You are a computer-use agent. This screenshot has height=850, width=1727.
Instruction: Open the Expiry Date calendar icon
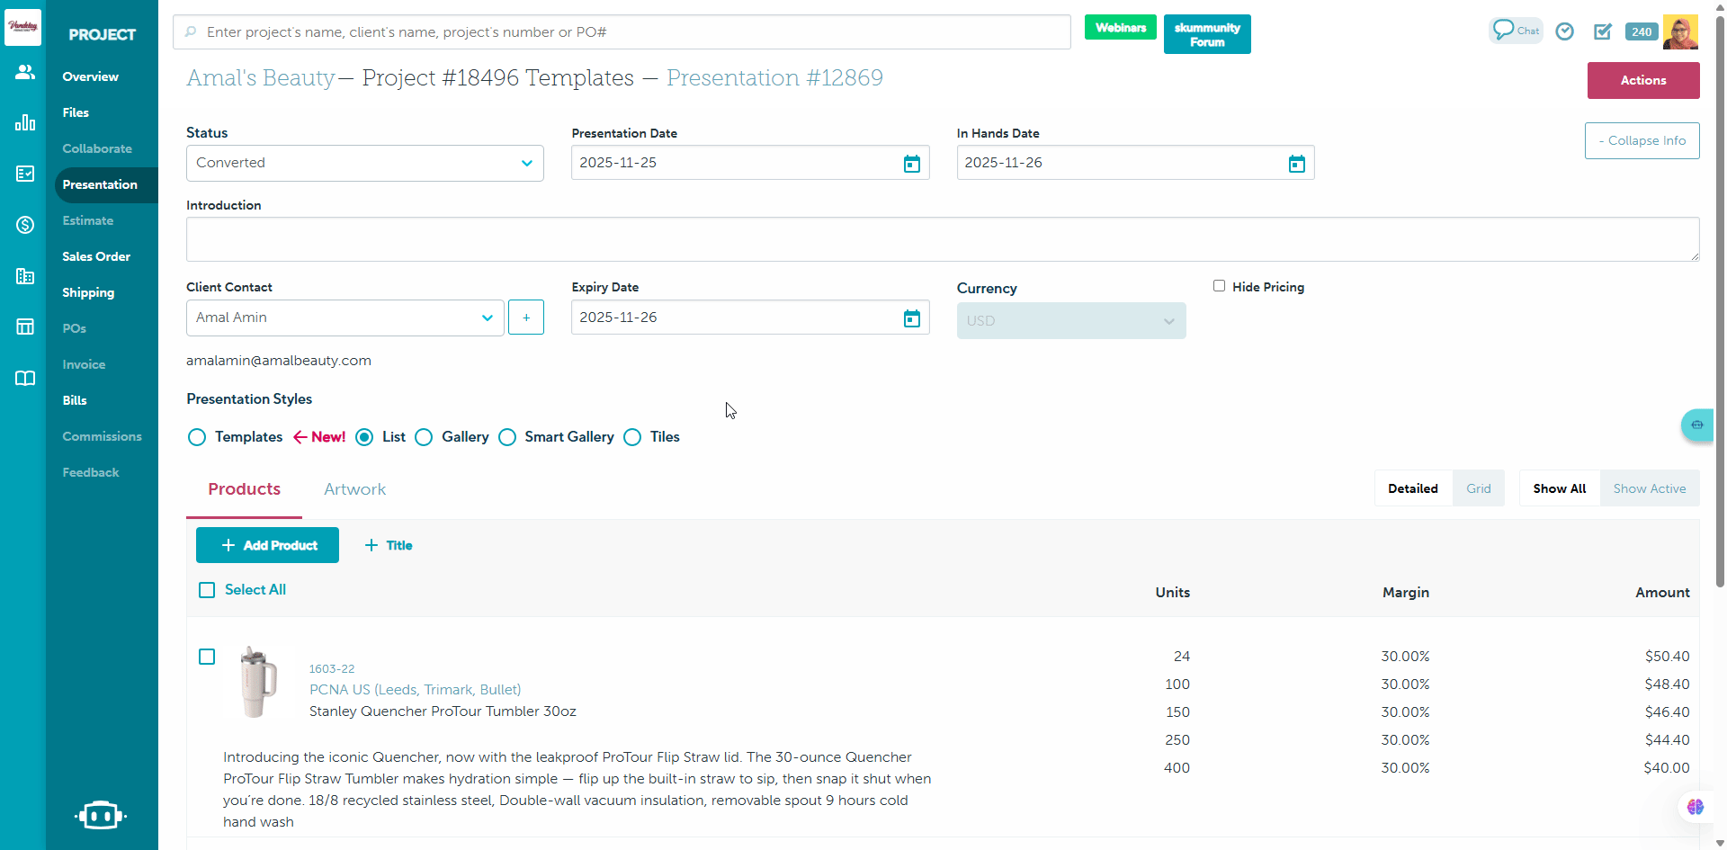coord(911,318)
